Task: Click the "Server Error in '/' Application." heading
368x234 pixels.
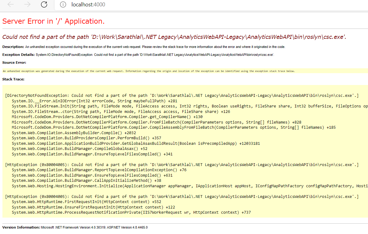Action: click(53, 21)
